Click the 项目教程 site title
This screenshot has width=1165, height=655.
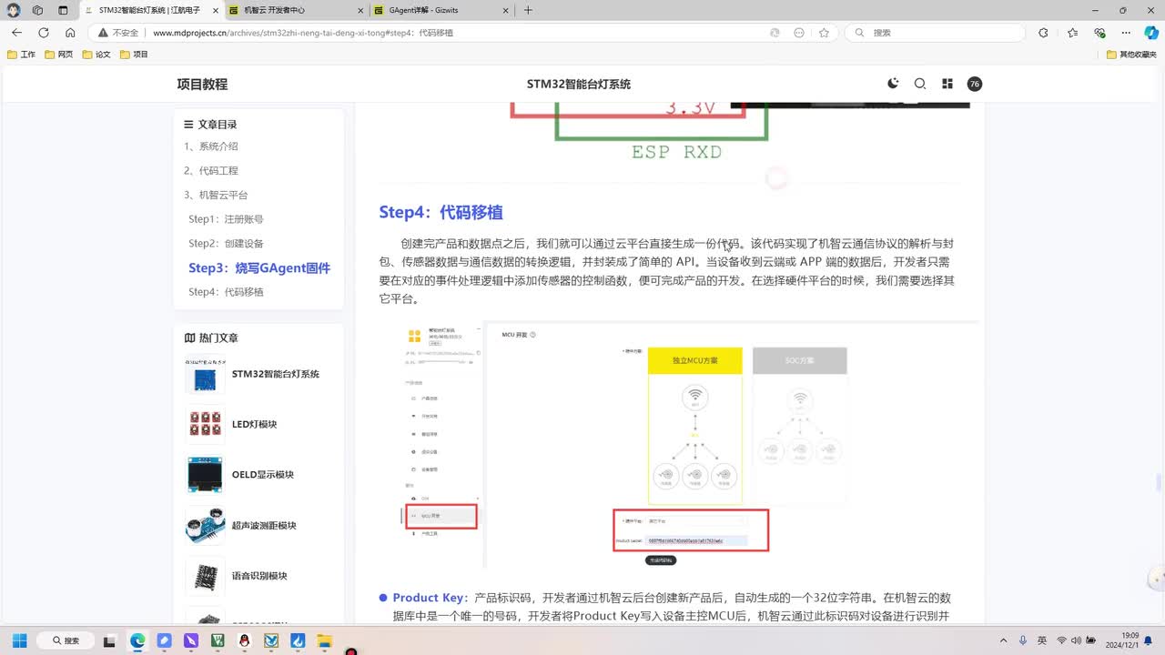pos(202,84)
